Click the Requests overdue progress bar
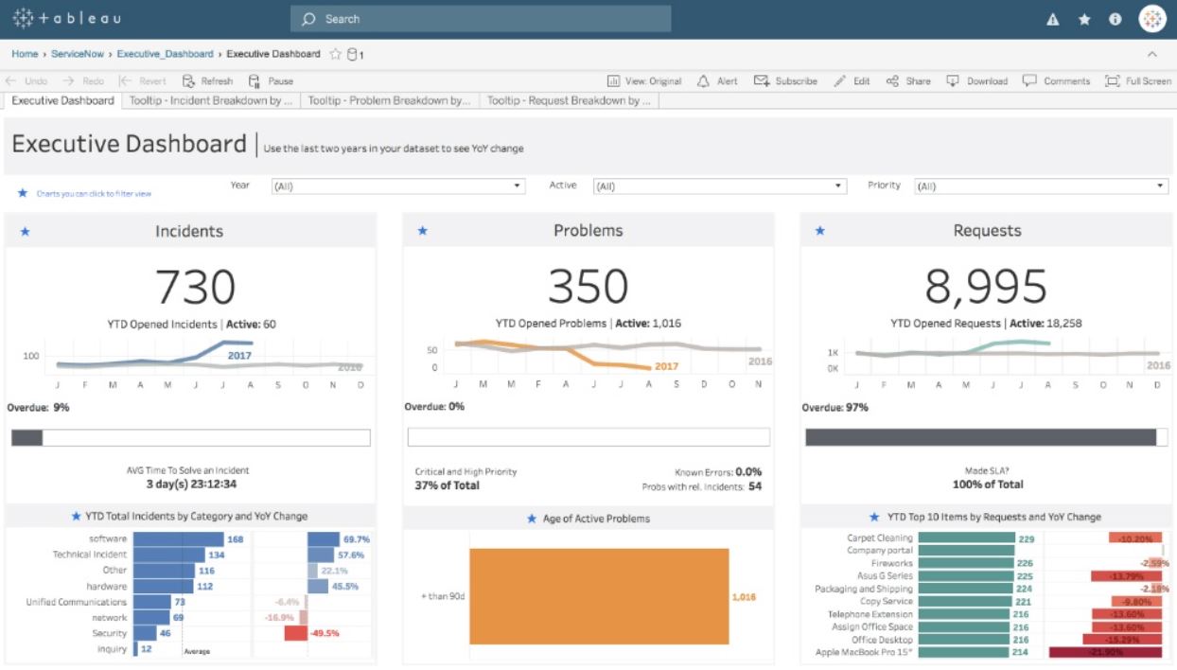Viewport: 1177px width, 670px height. pos(984,436)
